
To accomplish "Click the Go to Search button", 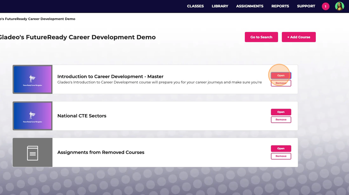I will 261,37.
